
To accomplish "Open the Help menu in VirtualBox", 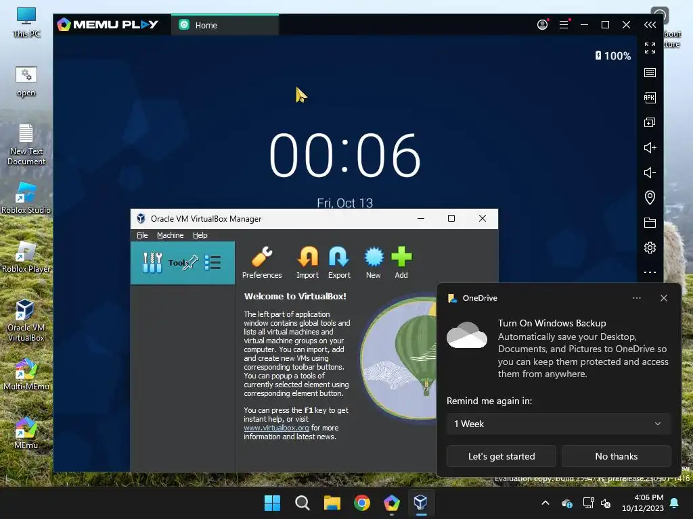I will [200, 235].
